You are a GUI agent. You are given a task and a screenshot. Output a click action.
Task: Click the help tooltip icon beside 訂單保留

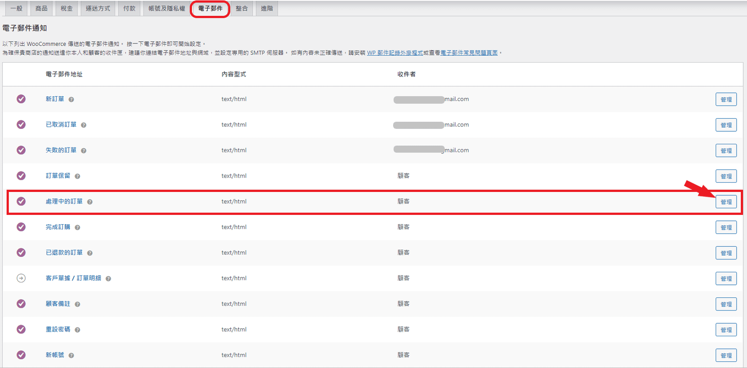[78, 177]
